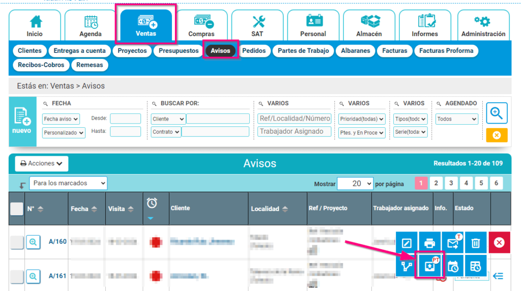Open Recibos-Cobros submenu
Image resolution: width=521 pixels, height=291 pixels.
tap(41, 65)
